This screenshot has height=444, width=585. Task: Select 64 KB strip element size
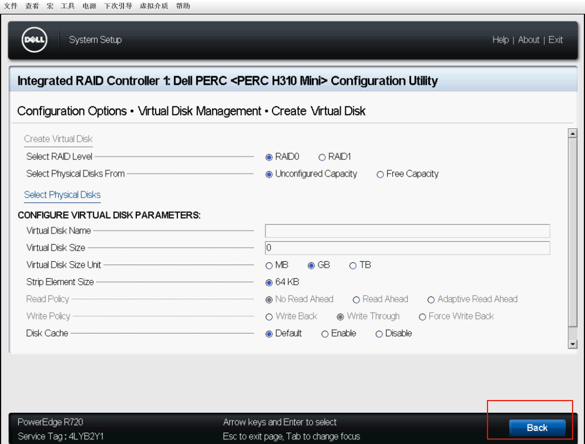pyautogui.click(x=269, y=283)
